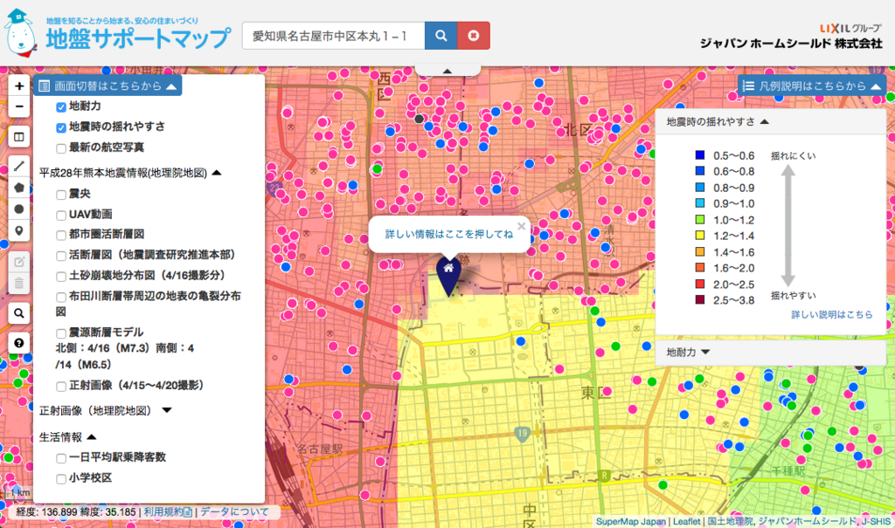Check the UAV動画 checkbox
The width and height of the screenshot is (895, 528).
pyautogui.click(x=61, y=215)
